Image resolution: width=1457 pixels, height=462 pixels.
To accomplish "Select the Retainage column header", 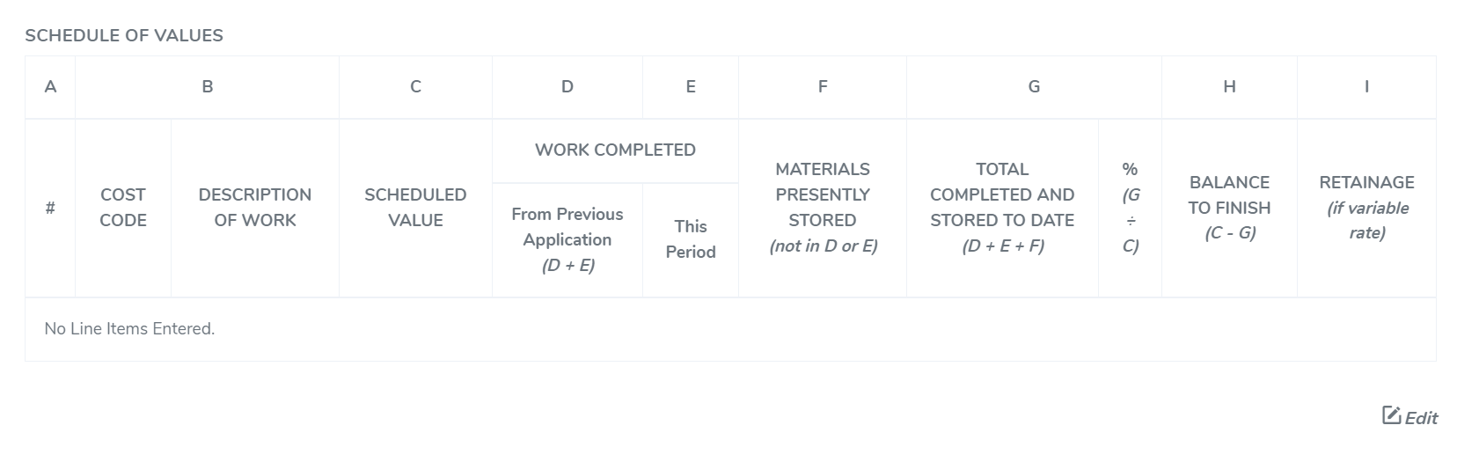I will click(1366, 208).
